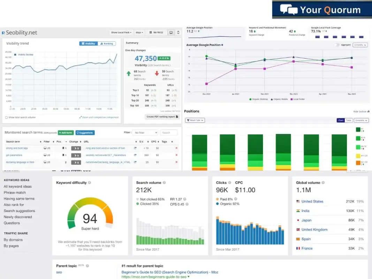Click the Your Quorum logo banner
This screenshot has height=279, width=372.
322,10
